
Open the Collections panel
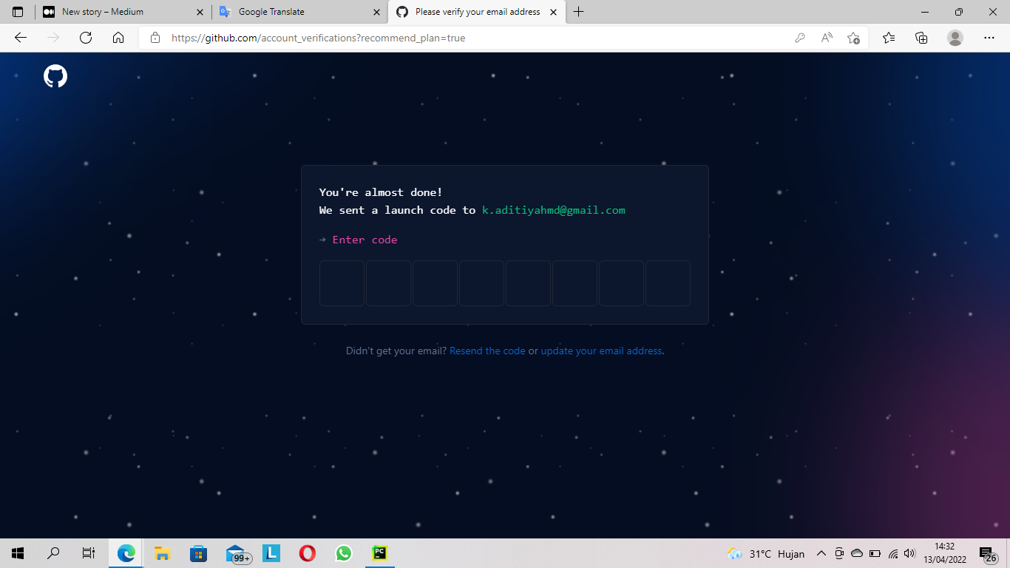click(921, 38)
